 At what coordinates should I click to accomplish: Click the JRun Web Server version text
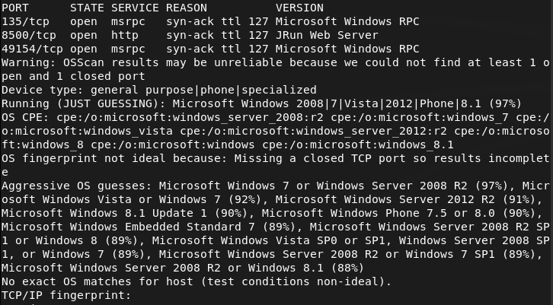point(327,35)
